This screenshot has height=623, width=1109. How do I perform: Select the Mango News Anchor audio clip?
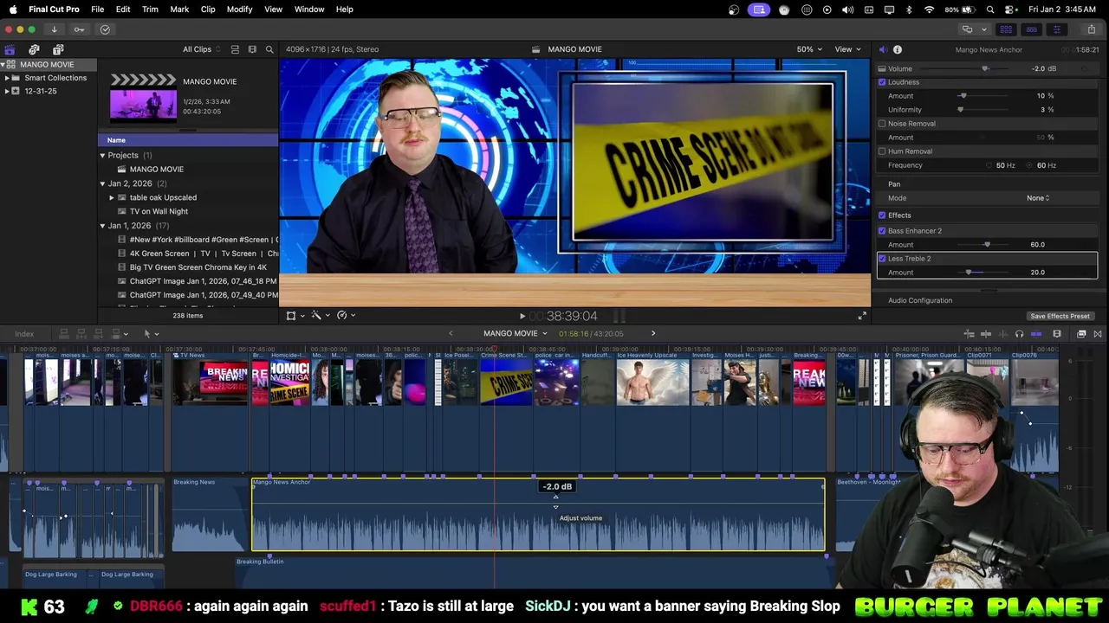(538, 515)
